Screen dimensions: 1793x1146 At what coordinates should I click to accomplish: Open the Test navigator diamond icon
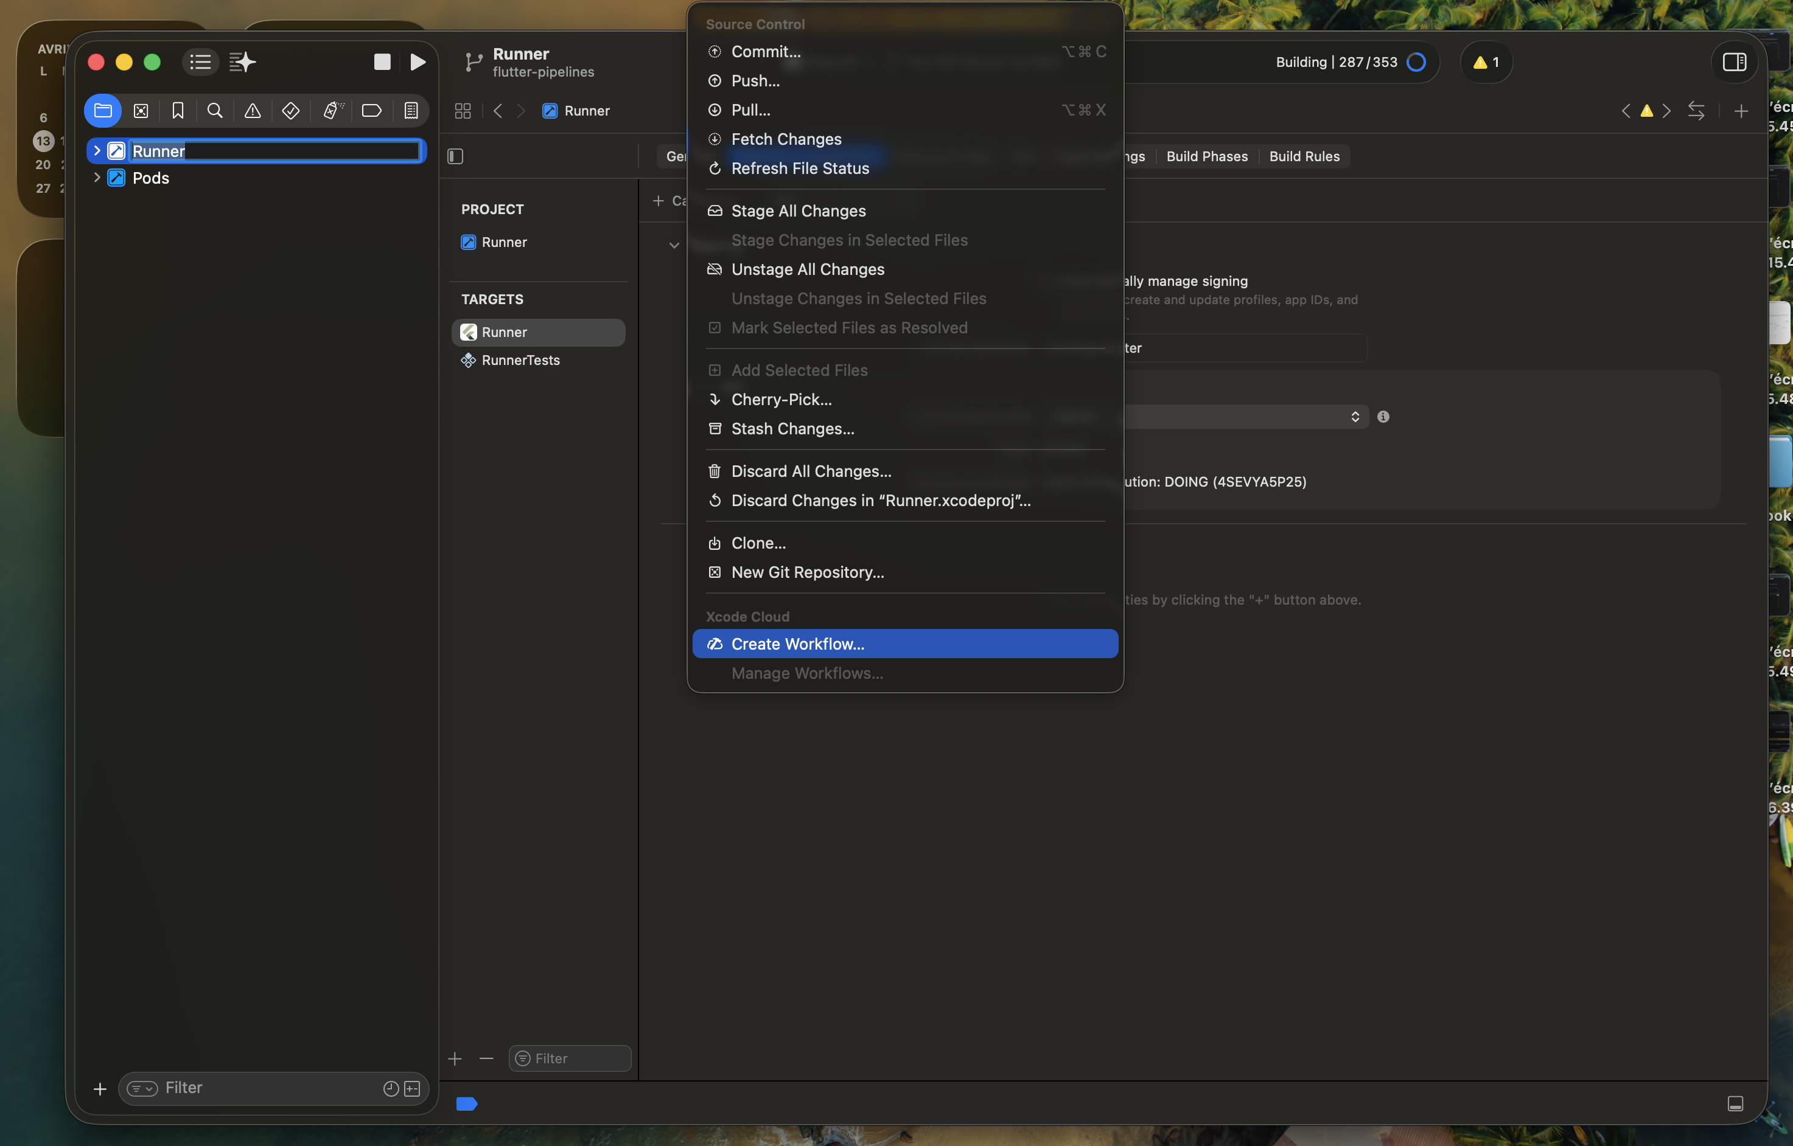point(291,111)
